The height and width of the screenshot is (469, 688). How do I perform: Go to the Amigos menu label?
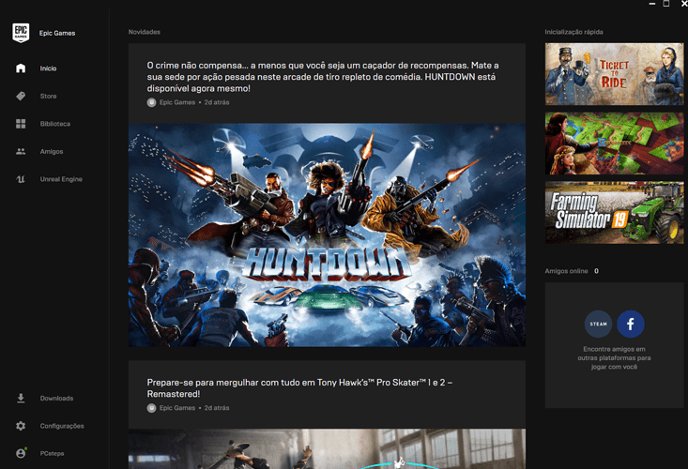[x=52, y=151]
